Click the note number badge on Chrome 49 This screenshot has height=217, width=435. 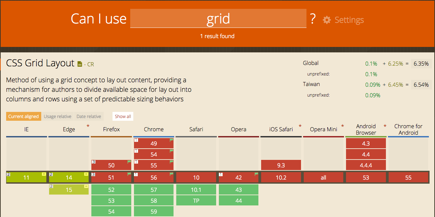(136, 140)
